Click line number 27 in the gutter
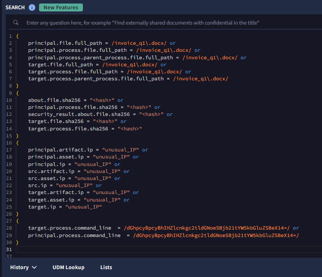Image resolution: width=322 pixels, height=277 pixels. coord(10,221)
